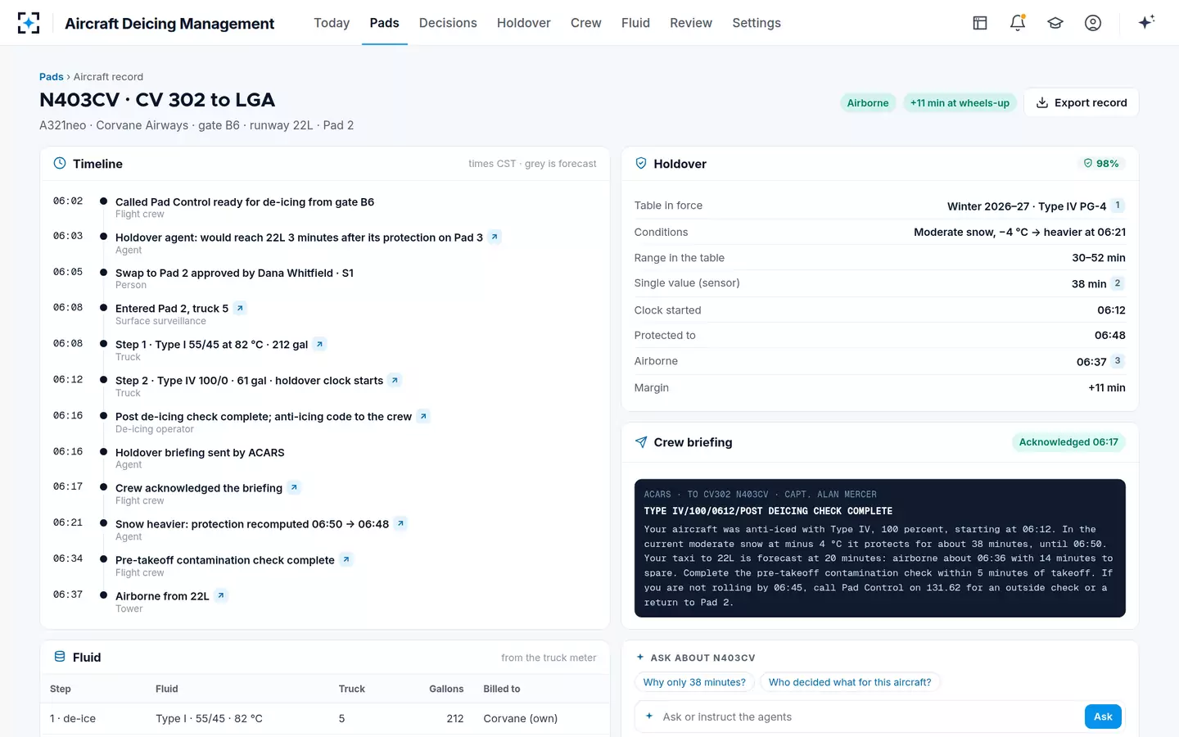Switch to the Holdover tab
The image size is (1179, 737).
tap(523, 23)
